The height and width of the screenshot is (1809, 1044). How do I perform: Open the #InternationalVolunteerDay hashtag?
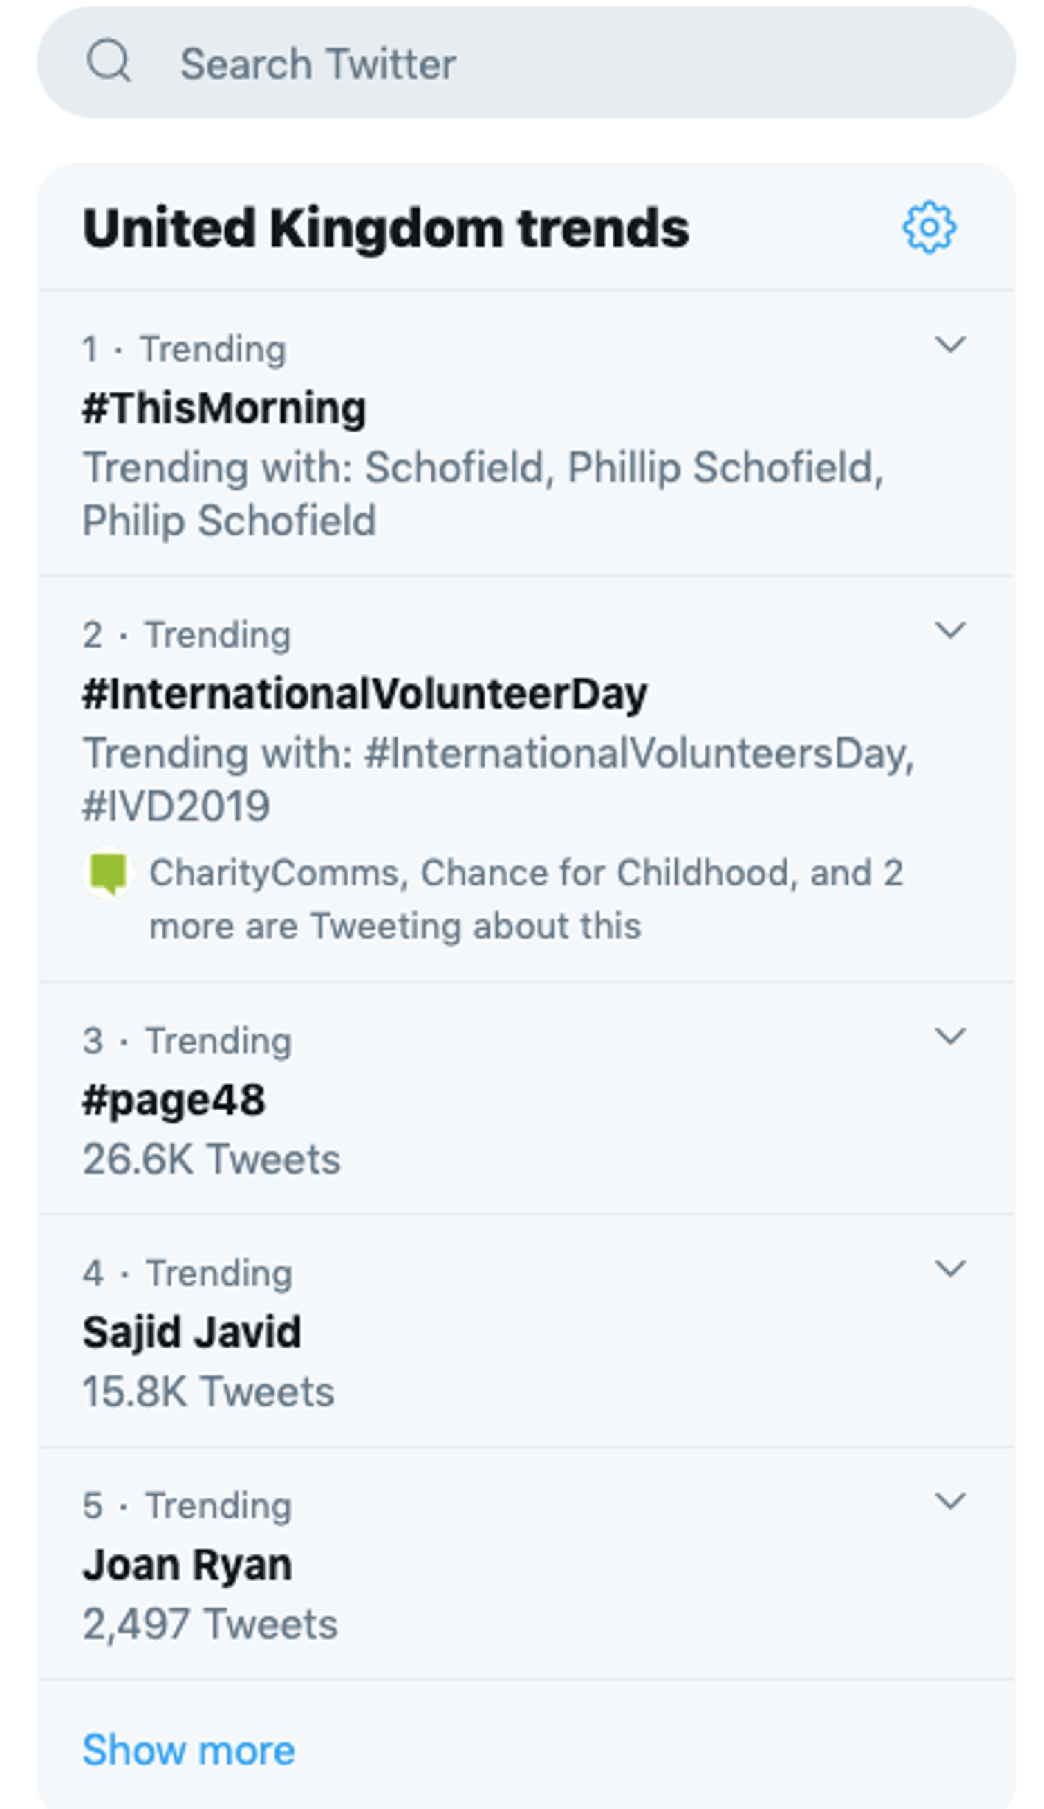pyautogui.click(x=365, y=694)
